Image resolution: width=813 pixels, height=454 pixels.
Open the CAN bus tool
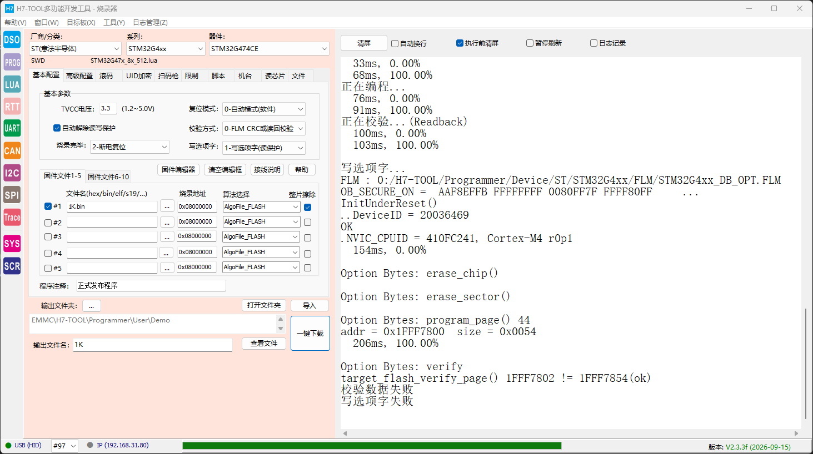click(x=12, y=150)
